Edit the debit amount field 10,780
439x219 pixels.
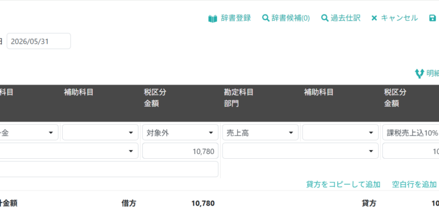pos(180,151)
